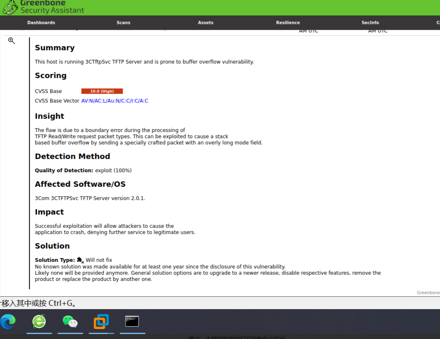The height and width of the screenshot is (339, 440).
Task: Click the Insight heading
Action: click(50, 116)
